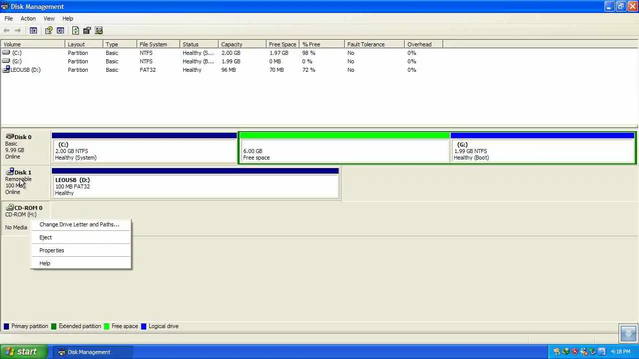Open the Action menu
Viewport: 639px width, 359px height.
click(28, 18)
